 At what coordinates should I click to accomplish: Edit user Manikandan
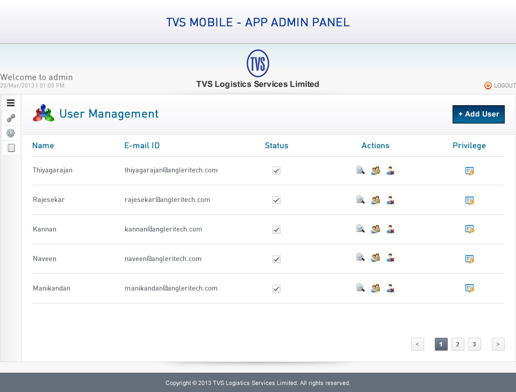coord(376,288)
